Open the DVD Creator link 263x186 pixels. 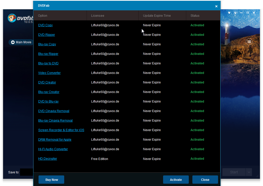click(47, 82)
